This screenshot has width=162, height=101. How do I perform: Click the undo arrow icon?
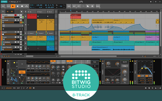pos(79,6)
